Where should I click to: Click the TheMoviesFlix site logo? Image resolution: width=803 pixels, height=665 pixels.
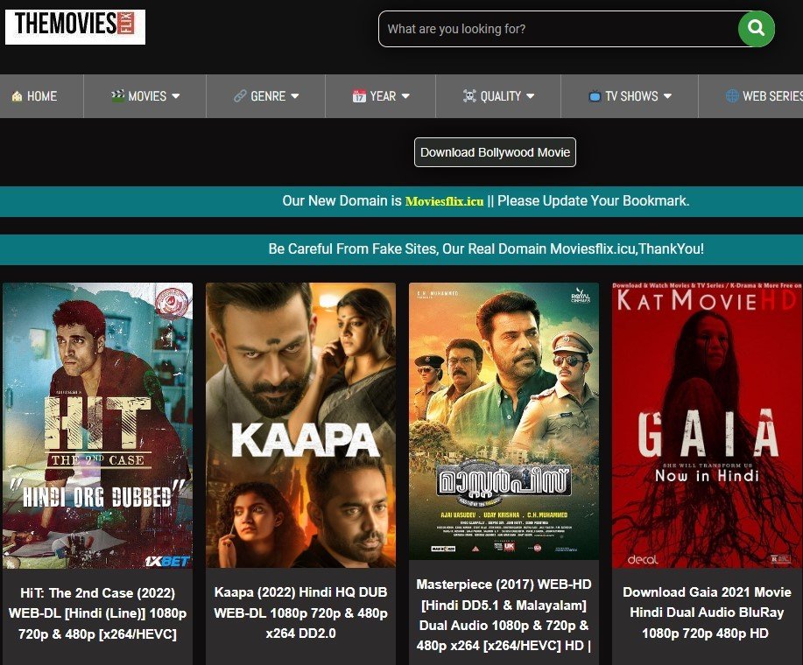pos(75,26)
